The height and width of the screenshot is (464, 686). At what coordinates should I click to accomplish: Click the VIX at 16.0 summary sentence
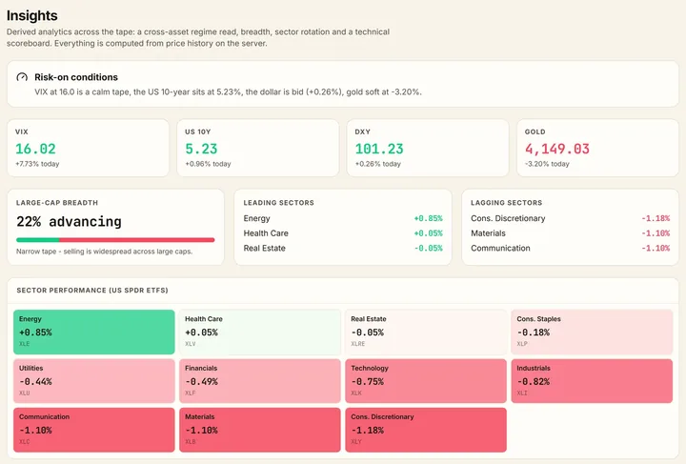click(x=228, y=91)
